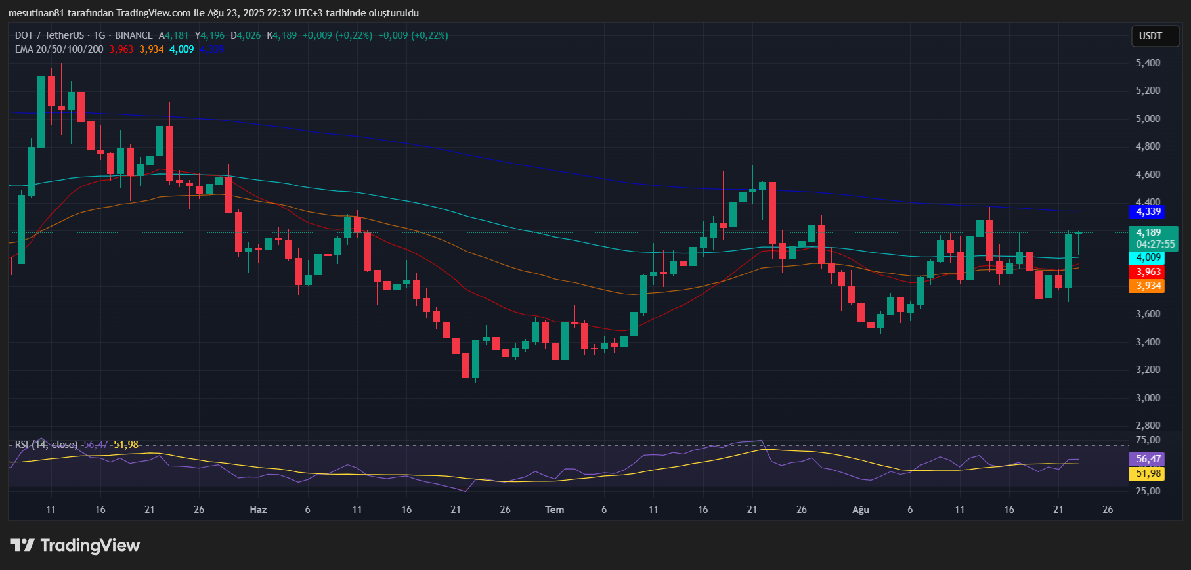1191x570 pixels.
Task: Click the red 3,963 EMA axis label
Action: click(1148, 272)
